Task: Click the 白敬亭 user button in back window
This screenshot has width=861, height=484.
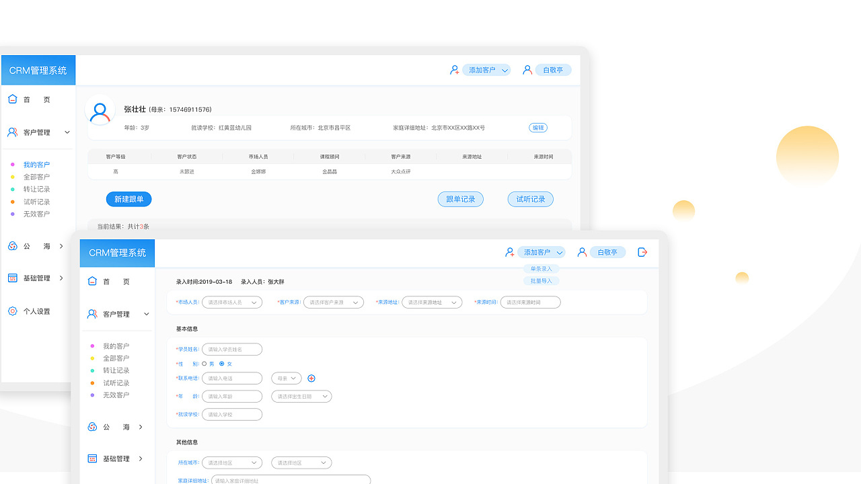Action: point(553,70)
